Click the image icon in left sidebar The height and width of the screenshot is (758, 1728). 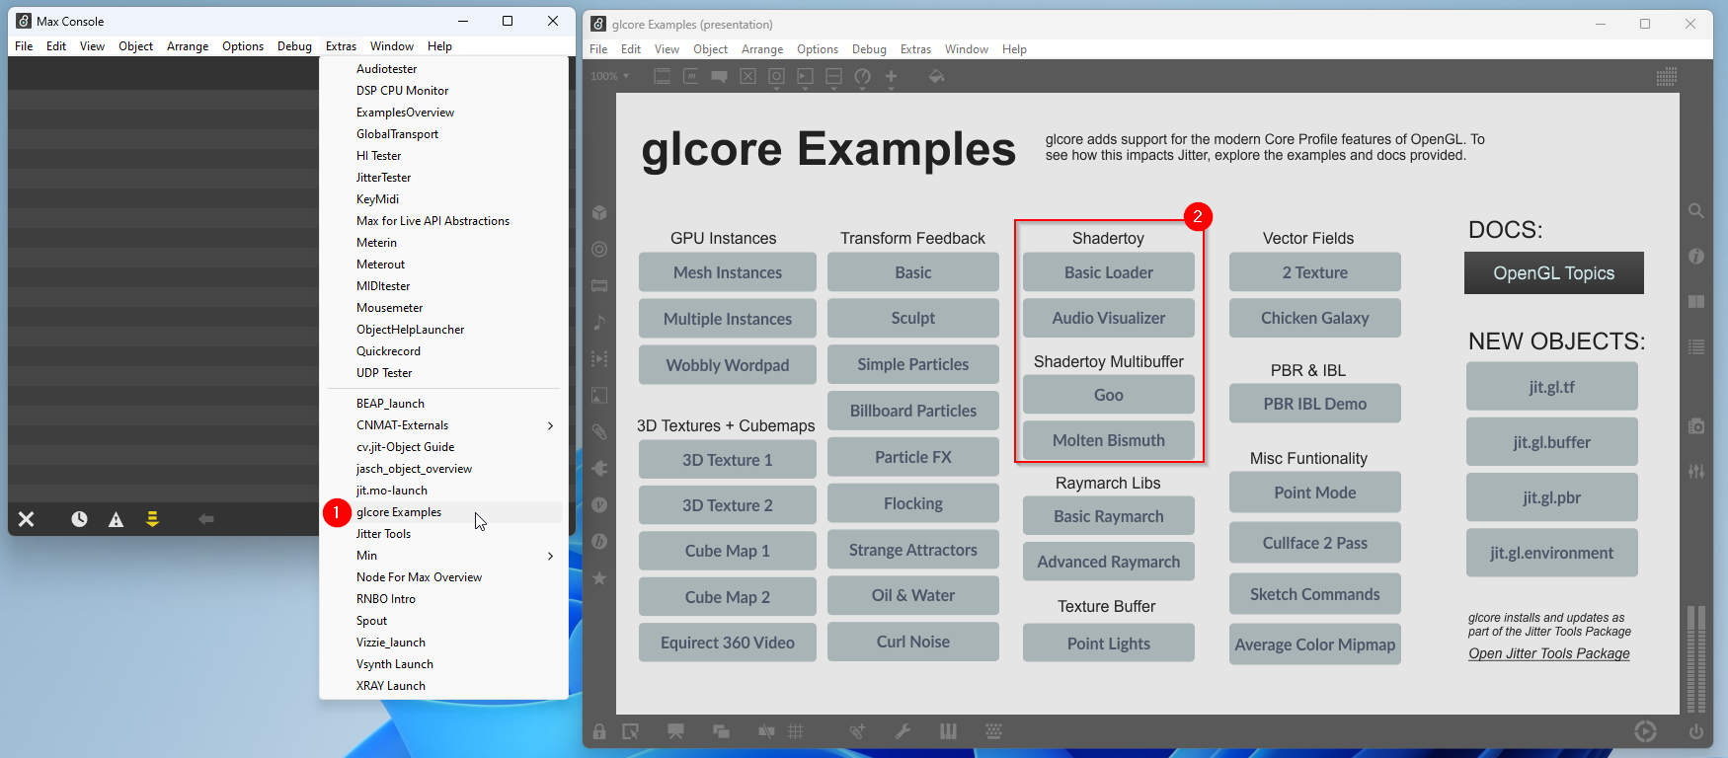coord(599,396)
